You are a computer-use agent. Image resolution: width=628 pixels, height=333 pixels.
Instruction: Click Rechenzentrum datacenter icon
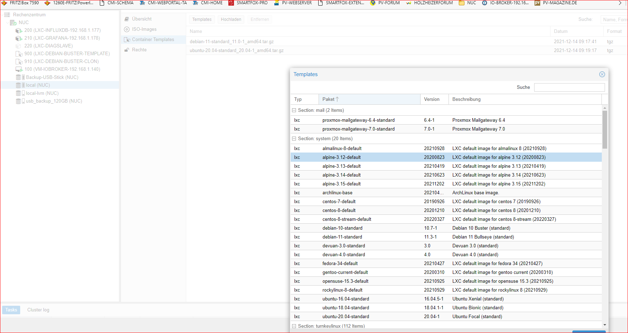click(7, 15)
